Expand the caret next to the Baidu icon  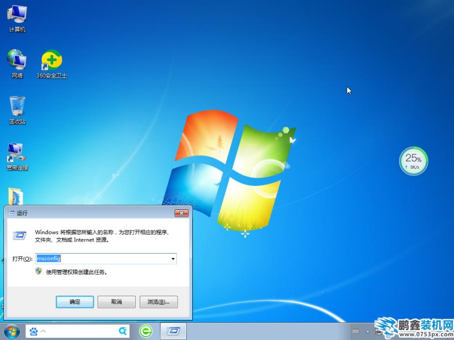(x=43, y=331)
